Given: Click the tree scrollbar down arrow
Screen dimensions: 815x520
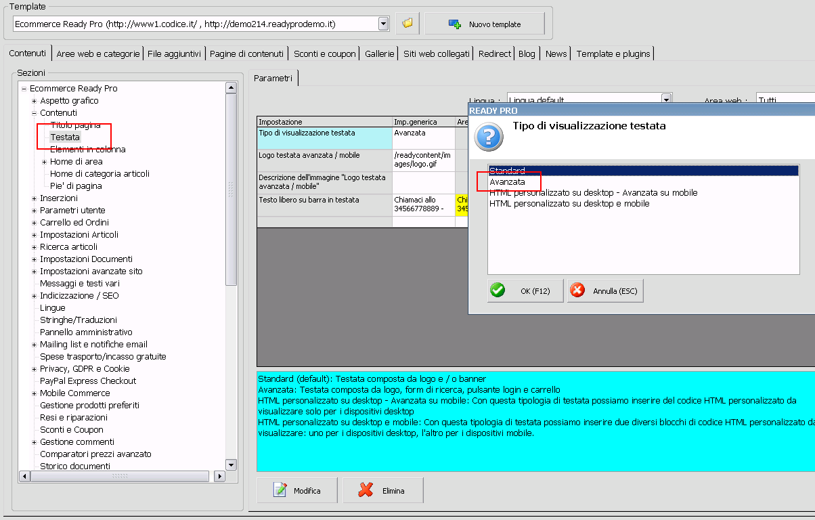Looking at the screenshot, I should pyautogui.click(x=231, y=465).
